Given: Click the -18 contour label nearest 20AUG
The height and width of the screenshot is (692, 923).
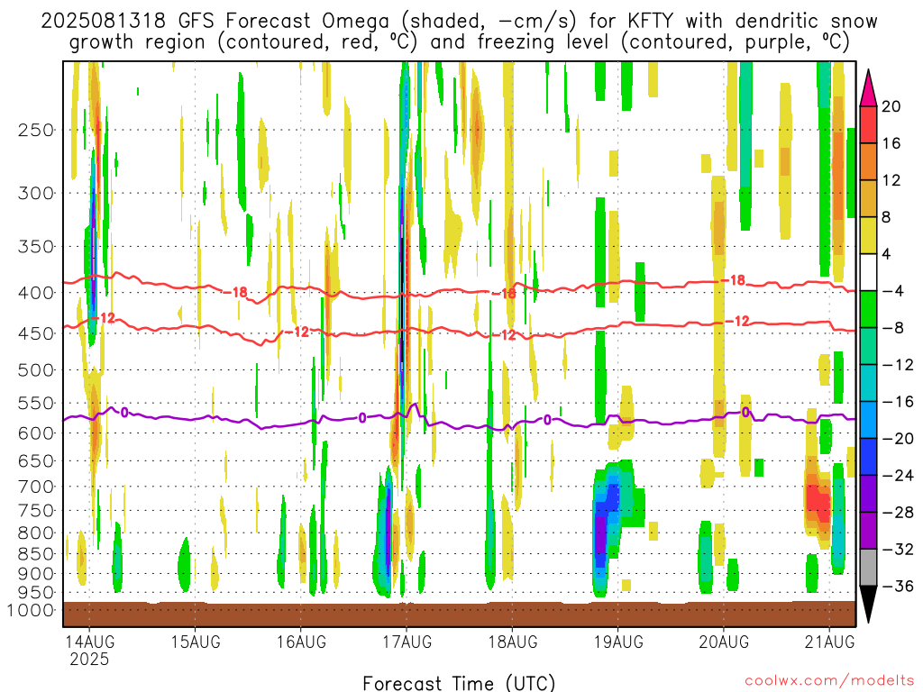Looking at the screenshot, I should tap(734, 280).
